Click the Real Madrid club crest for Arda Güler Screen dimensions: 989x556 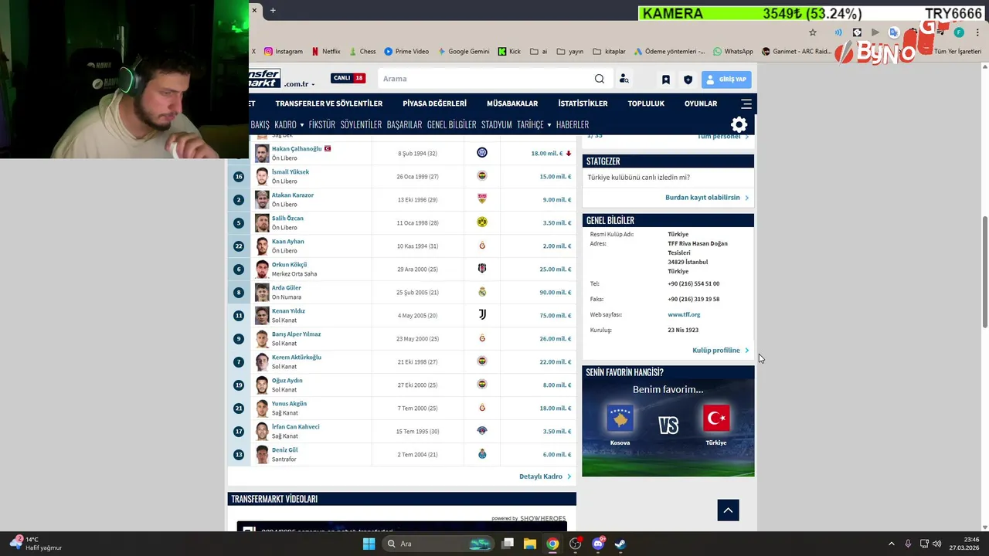482,292
